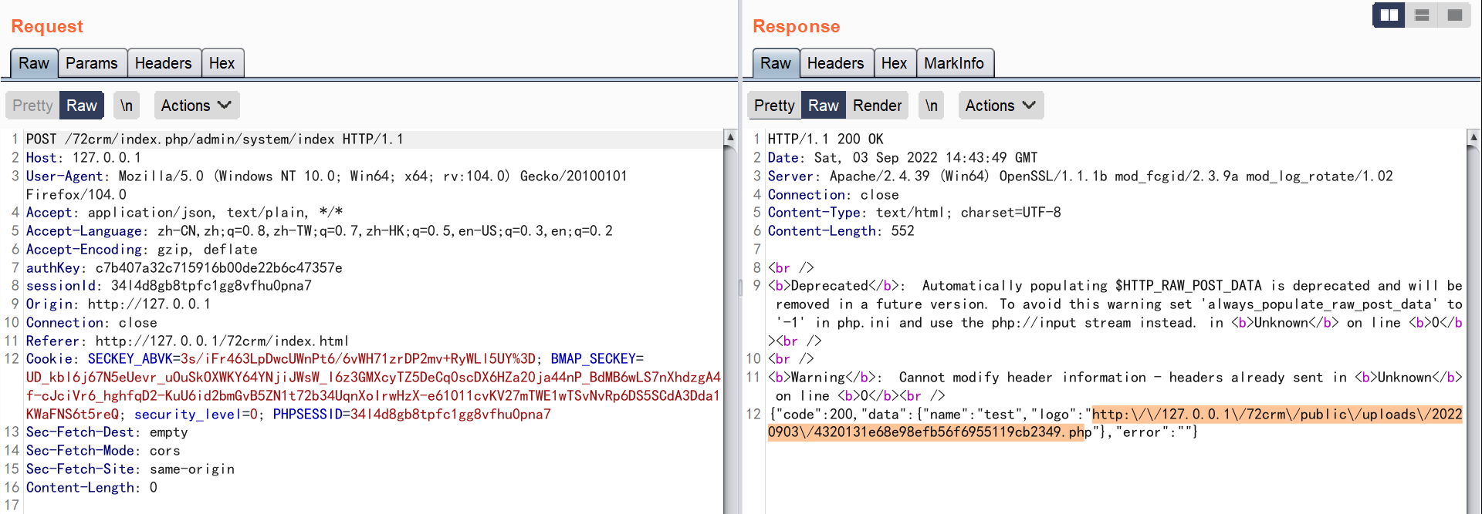Open response Actions dropdown
Screen dimensions: 1482x514
[x=1001, y=106]
